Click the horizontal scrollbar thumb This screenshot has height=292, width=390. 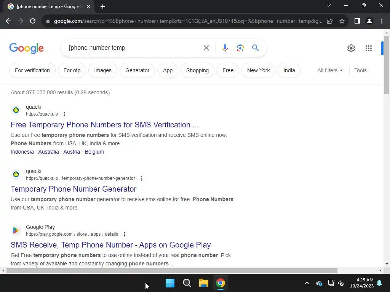(x=172, y=270)
